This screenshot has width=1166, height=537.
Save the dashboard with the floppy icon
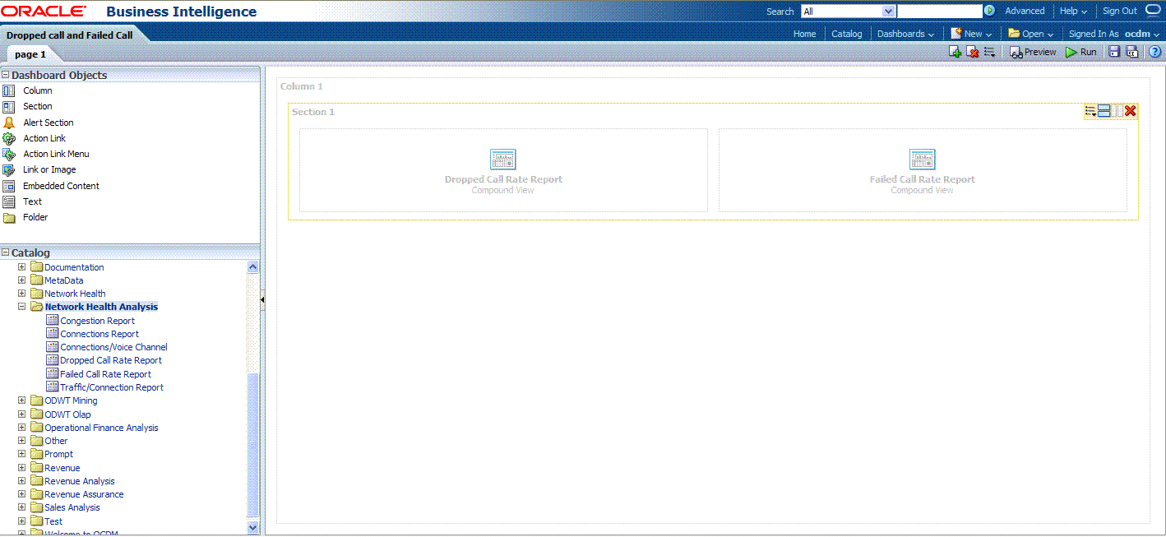pos(1114,52)
